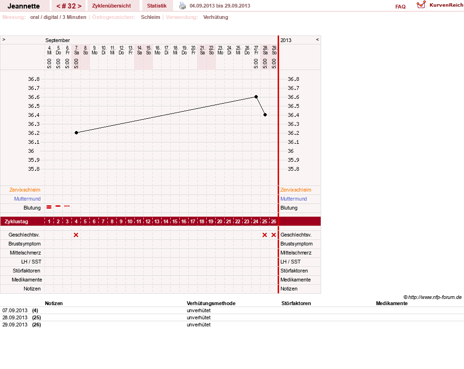Click the 04.09.2013 bis 29.09.2013 date range
The image size is (464, 369).
pyautogui.click(x=220, y=6)
